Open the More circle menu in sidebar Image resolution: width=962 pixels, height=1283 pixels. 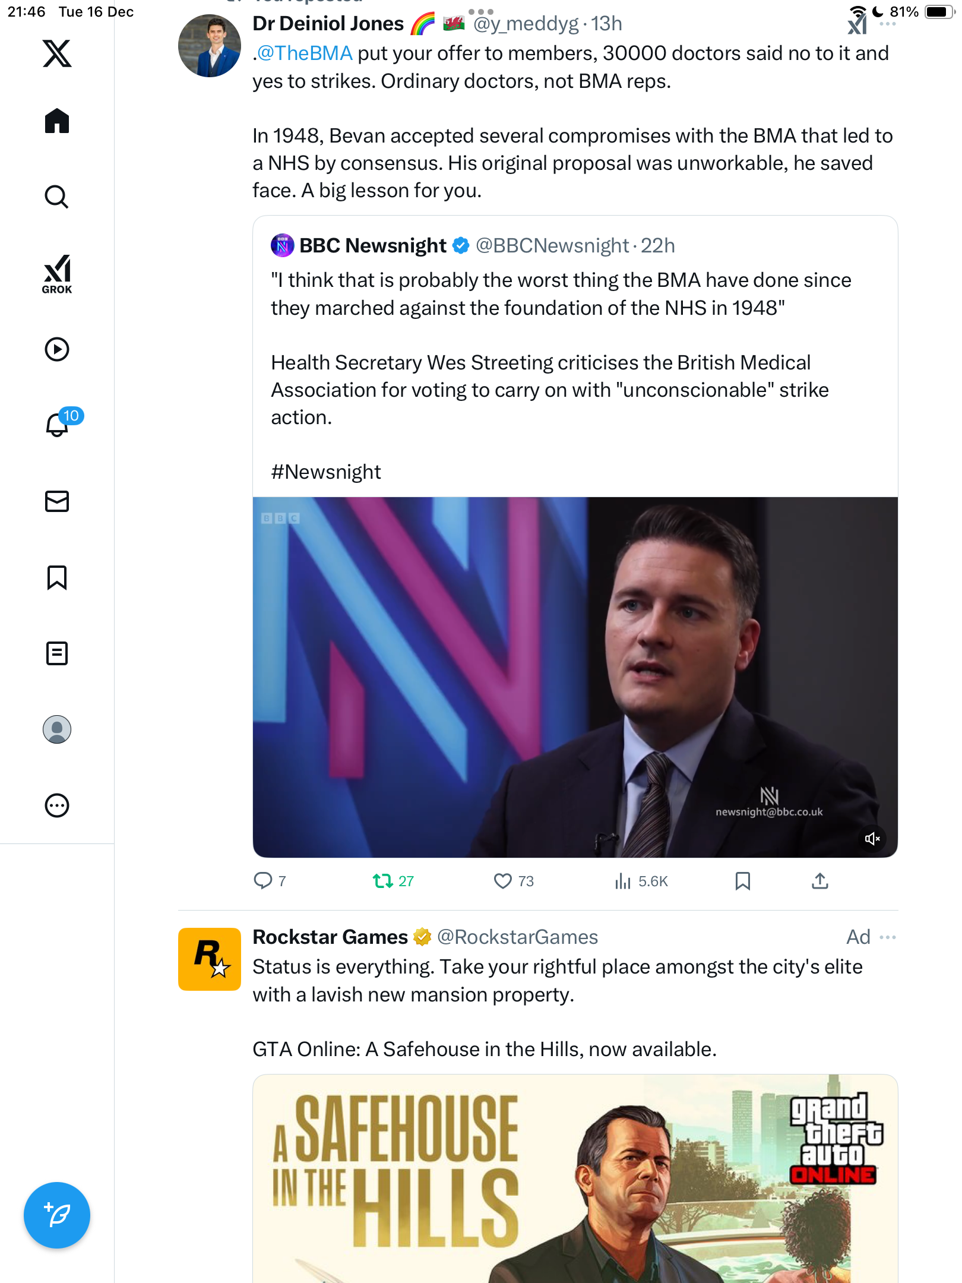pyautogui.click(x=57, y=805)
